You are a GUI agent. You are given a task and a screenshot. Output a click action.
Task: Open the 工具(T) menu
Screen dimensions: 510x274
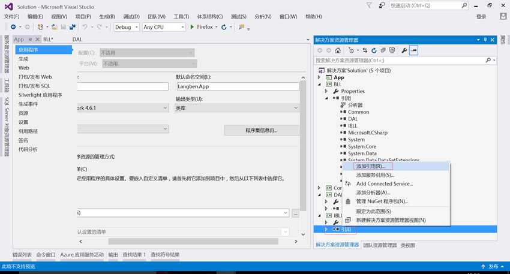pos(181,16)
